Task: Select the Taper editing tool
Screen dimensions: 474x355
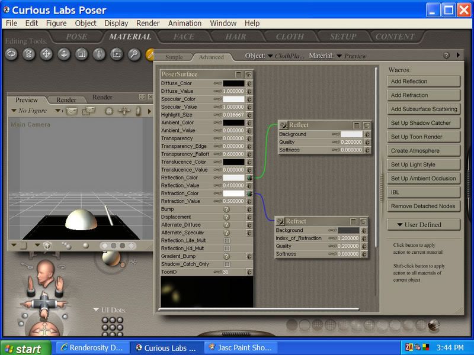Action: 99,54
